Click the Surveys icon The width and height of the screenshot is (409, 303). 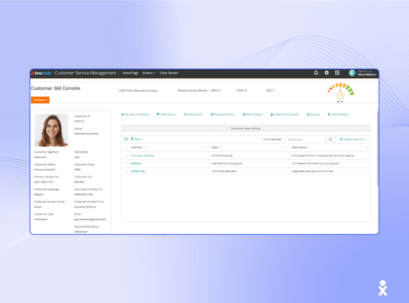tap(307, 114)
